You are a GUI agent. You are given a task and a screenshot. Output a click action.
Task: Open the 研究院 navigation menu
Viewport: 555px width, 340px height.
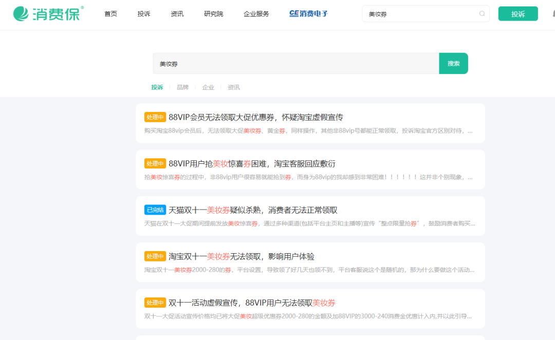coord(213,14)
